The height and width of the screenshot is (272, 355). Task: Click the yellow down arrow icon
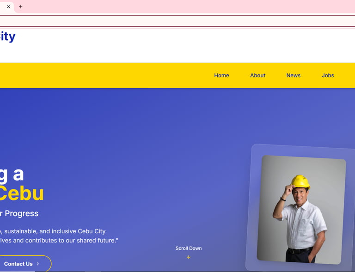(x=189, y=257)
